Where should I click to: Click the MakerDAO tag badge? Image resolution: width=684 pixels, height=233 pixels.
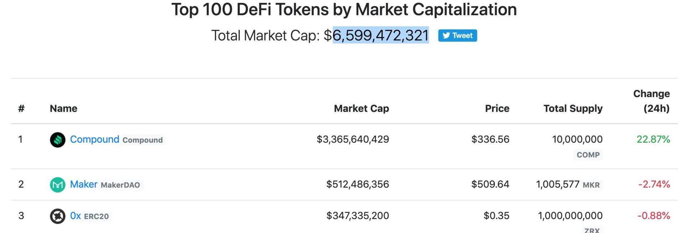tap(120, 185)
